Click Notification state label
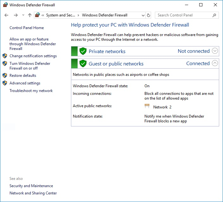Image resolution: width=223 pixels, height=202 pixels. (88, 116)
